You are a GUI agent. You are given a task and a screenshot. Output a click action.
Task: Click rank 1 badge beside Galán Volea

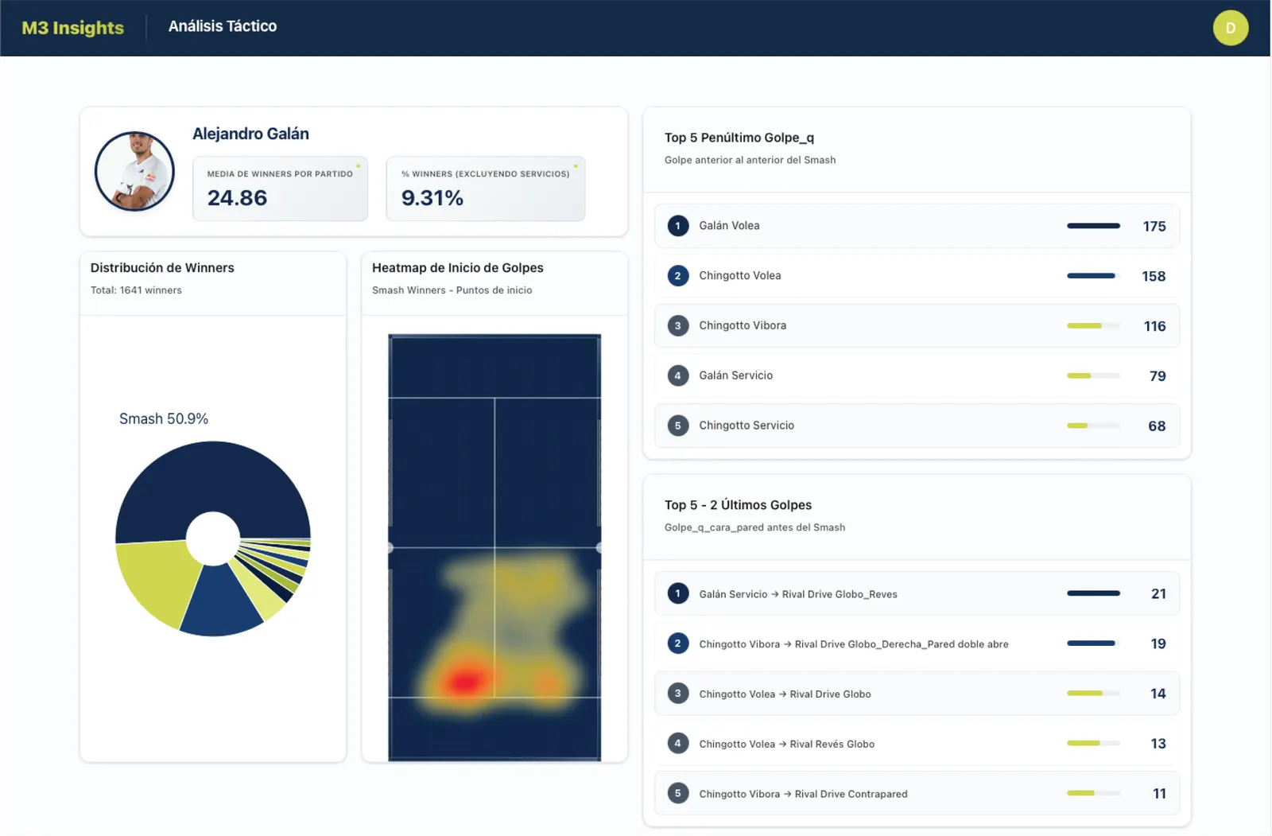[677, 226]
